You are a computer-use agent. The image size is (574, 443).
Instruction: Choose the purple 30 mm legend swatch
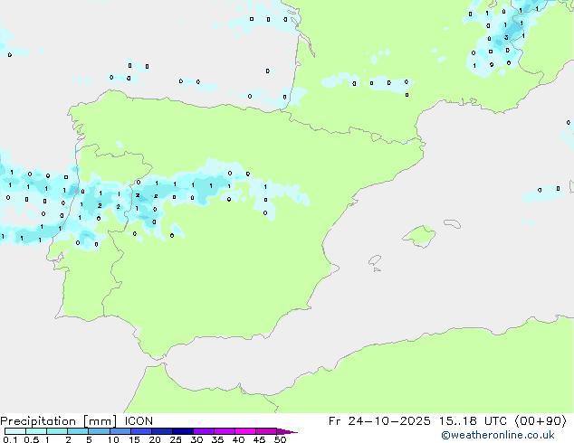point(204,431)
